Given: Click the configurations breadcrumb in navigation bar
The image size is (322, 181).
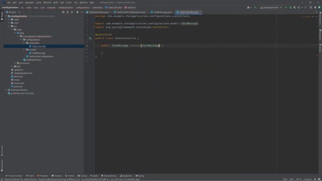Looking at the screenshot, I should click(x=83, y=8).
